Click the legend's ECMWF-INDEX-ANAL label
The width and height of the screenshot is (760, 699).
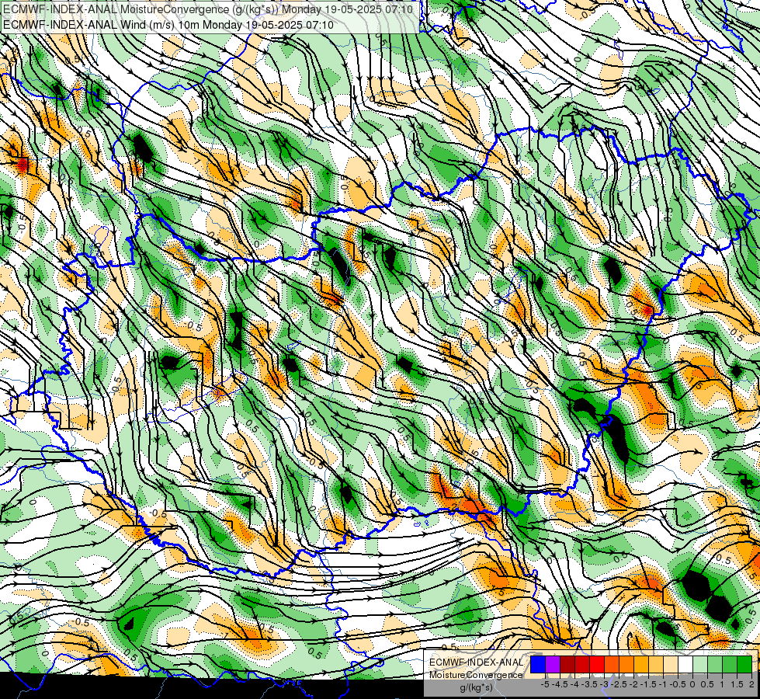(477, 662)
